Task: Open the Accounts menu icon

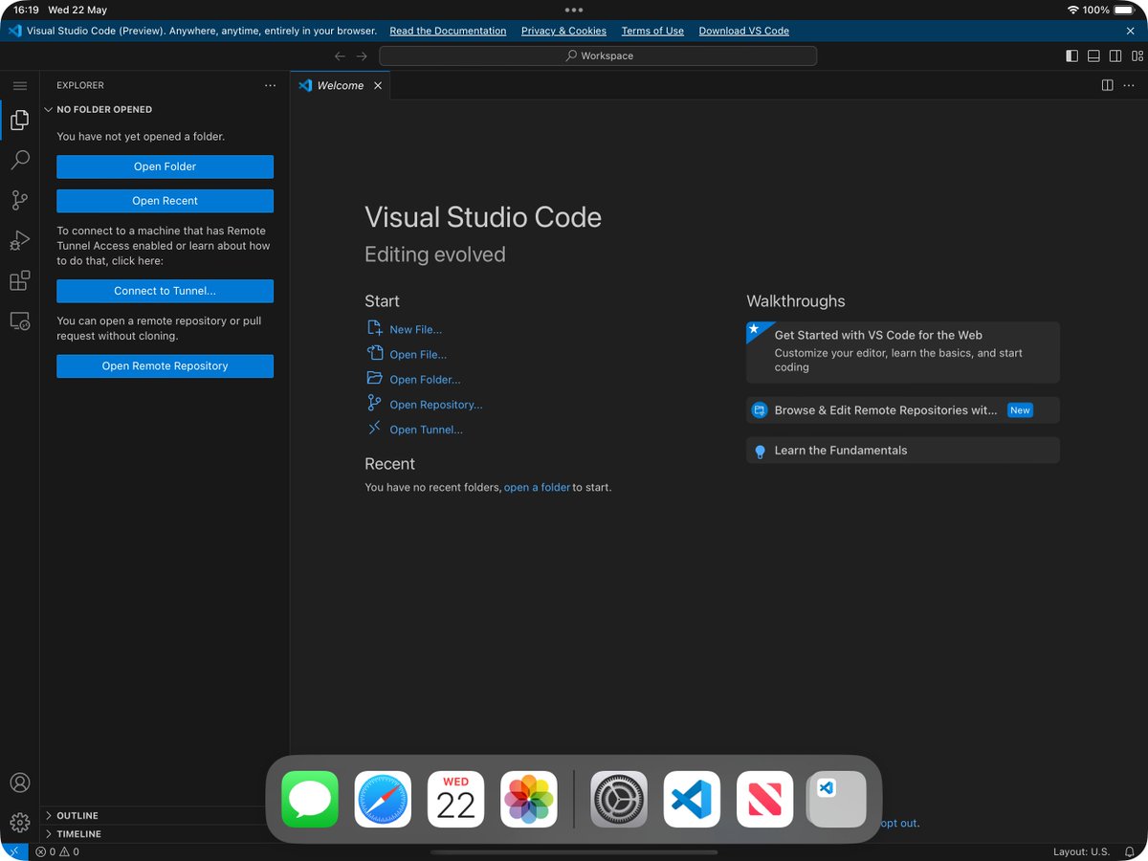Action: [19, 783]
